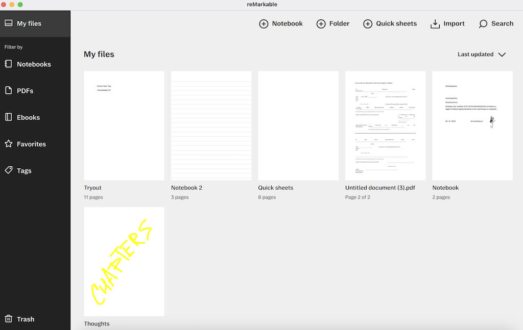This screenshot has width=523, height=330.
Task: Open the Tryout notebook thumbnail
Action: pos(124,125)
